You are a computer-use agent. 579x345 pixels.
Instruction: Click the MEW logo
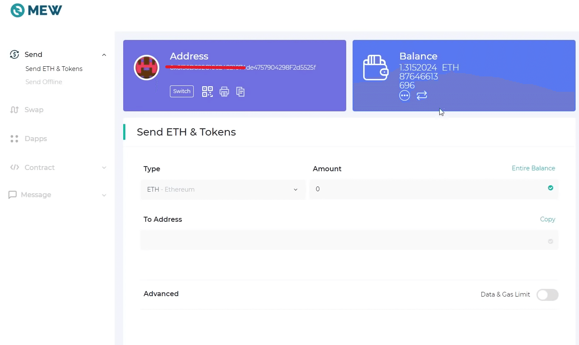(x=36, y=11)
